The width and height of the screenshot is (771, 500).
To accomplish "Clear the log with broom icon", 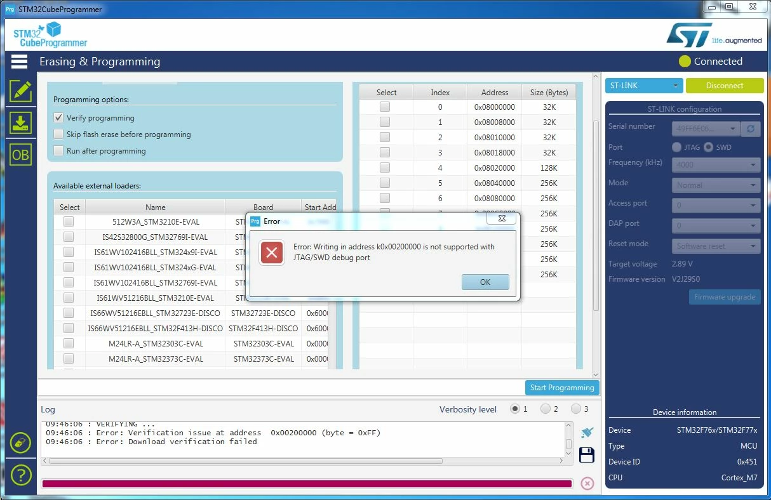I will 587,432.
